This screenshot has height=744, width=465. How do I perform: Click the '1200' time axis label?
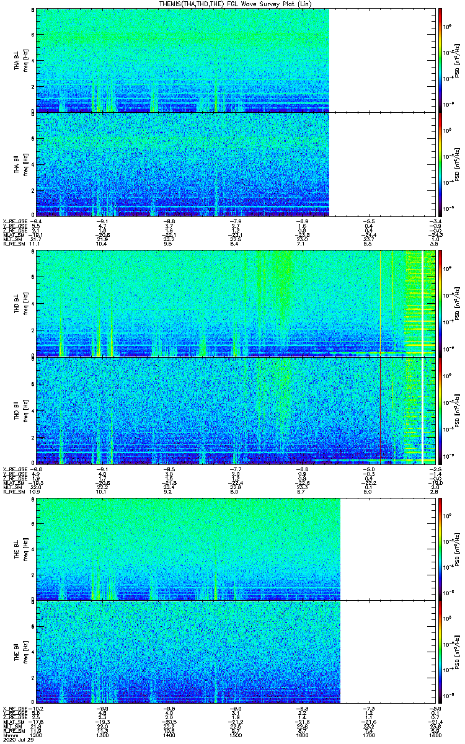(x=35, y=735)
